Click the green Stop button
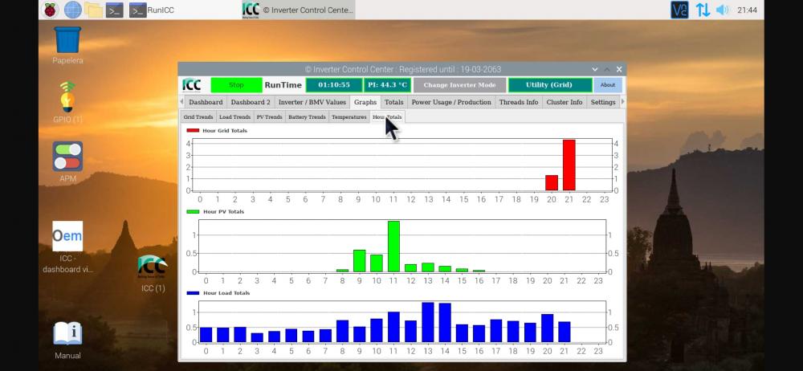Image resolution: width=803 pixels, height=371 pixels. (x=236, y=85)
